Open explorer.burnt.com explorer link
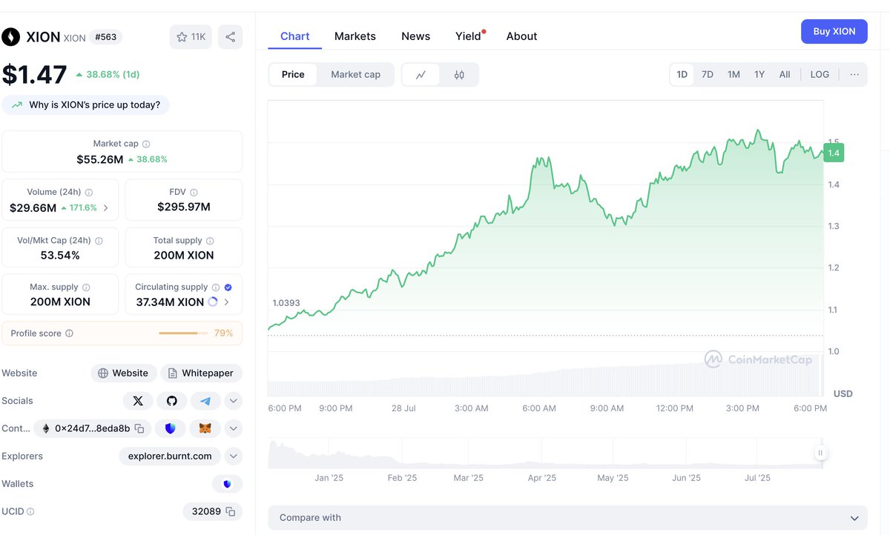Viewport: 890px width, 535px height. tap(170, 456)
